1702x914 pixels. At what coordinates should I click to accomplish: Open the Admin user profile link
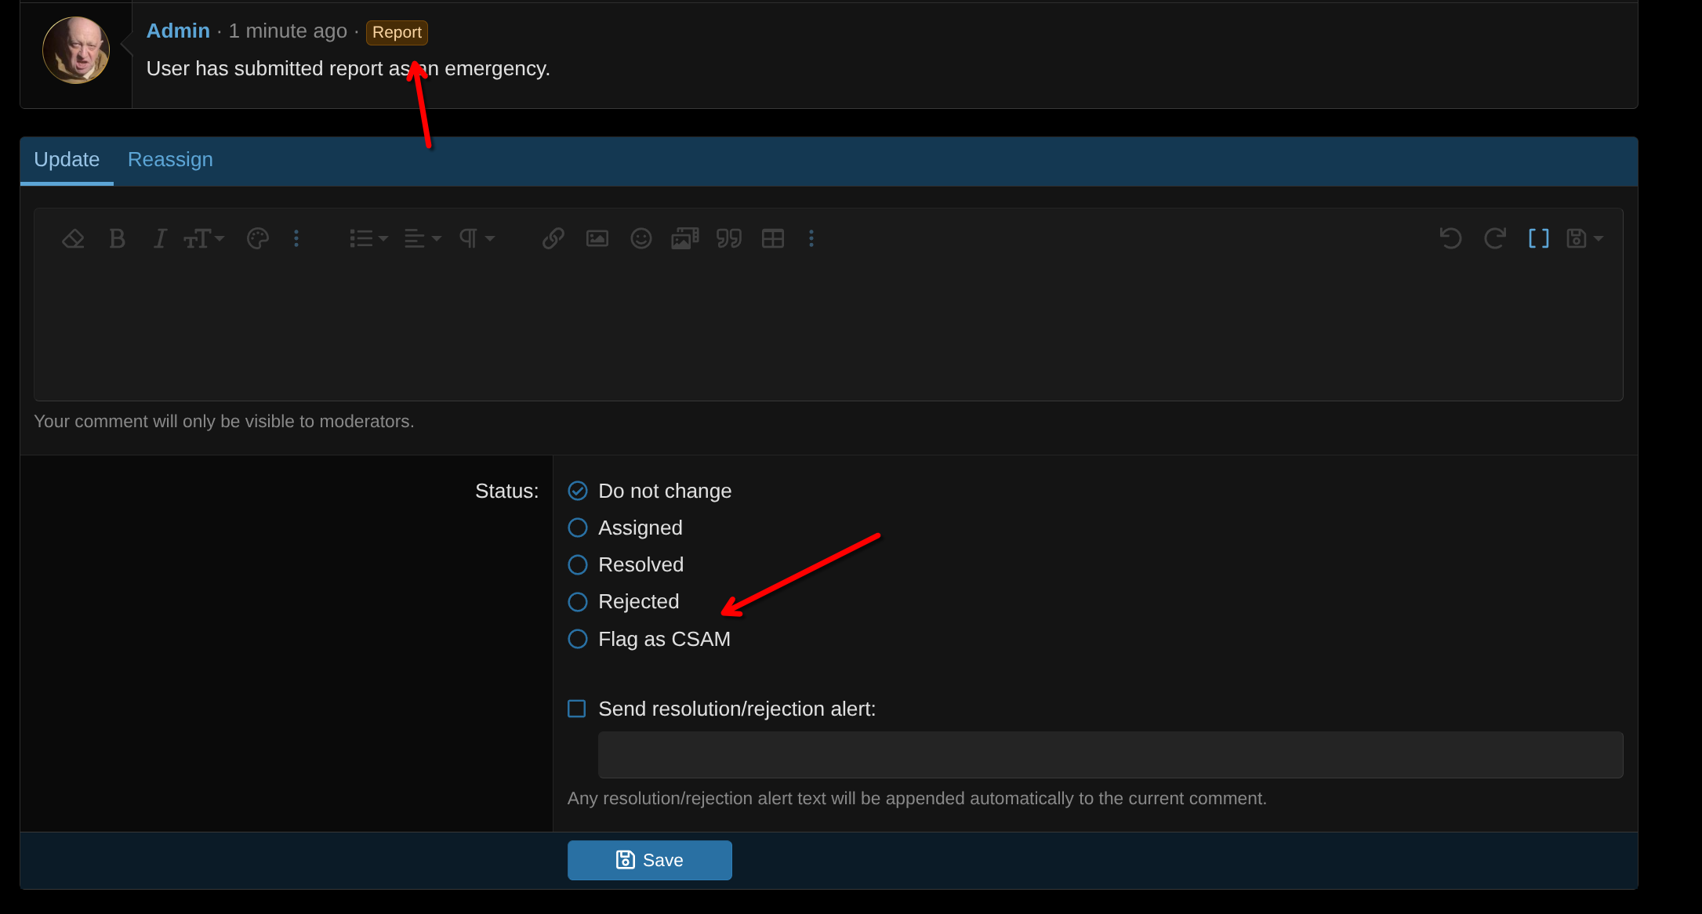(178, 31)
